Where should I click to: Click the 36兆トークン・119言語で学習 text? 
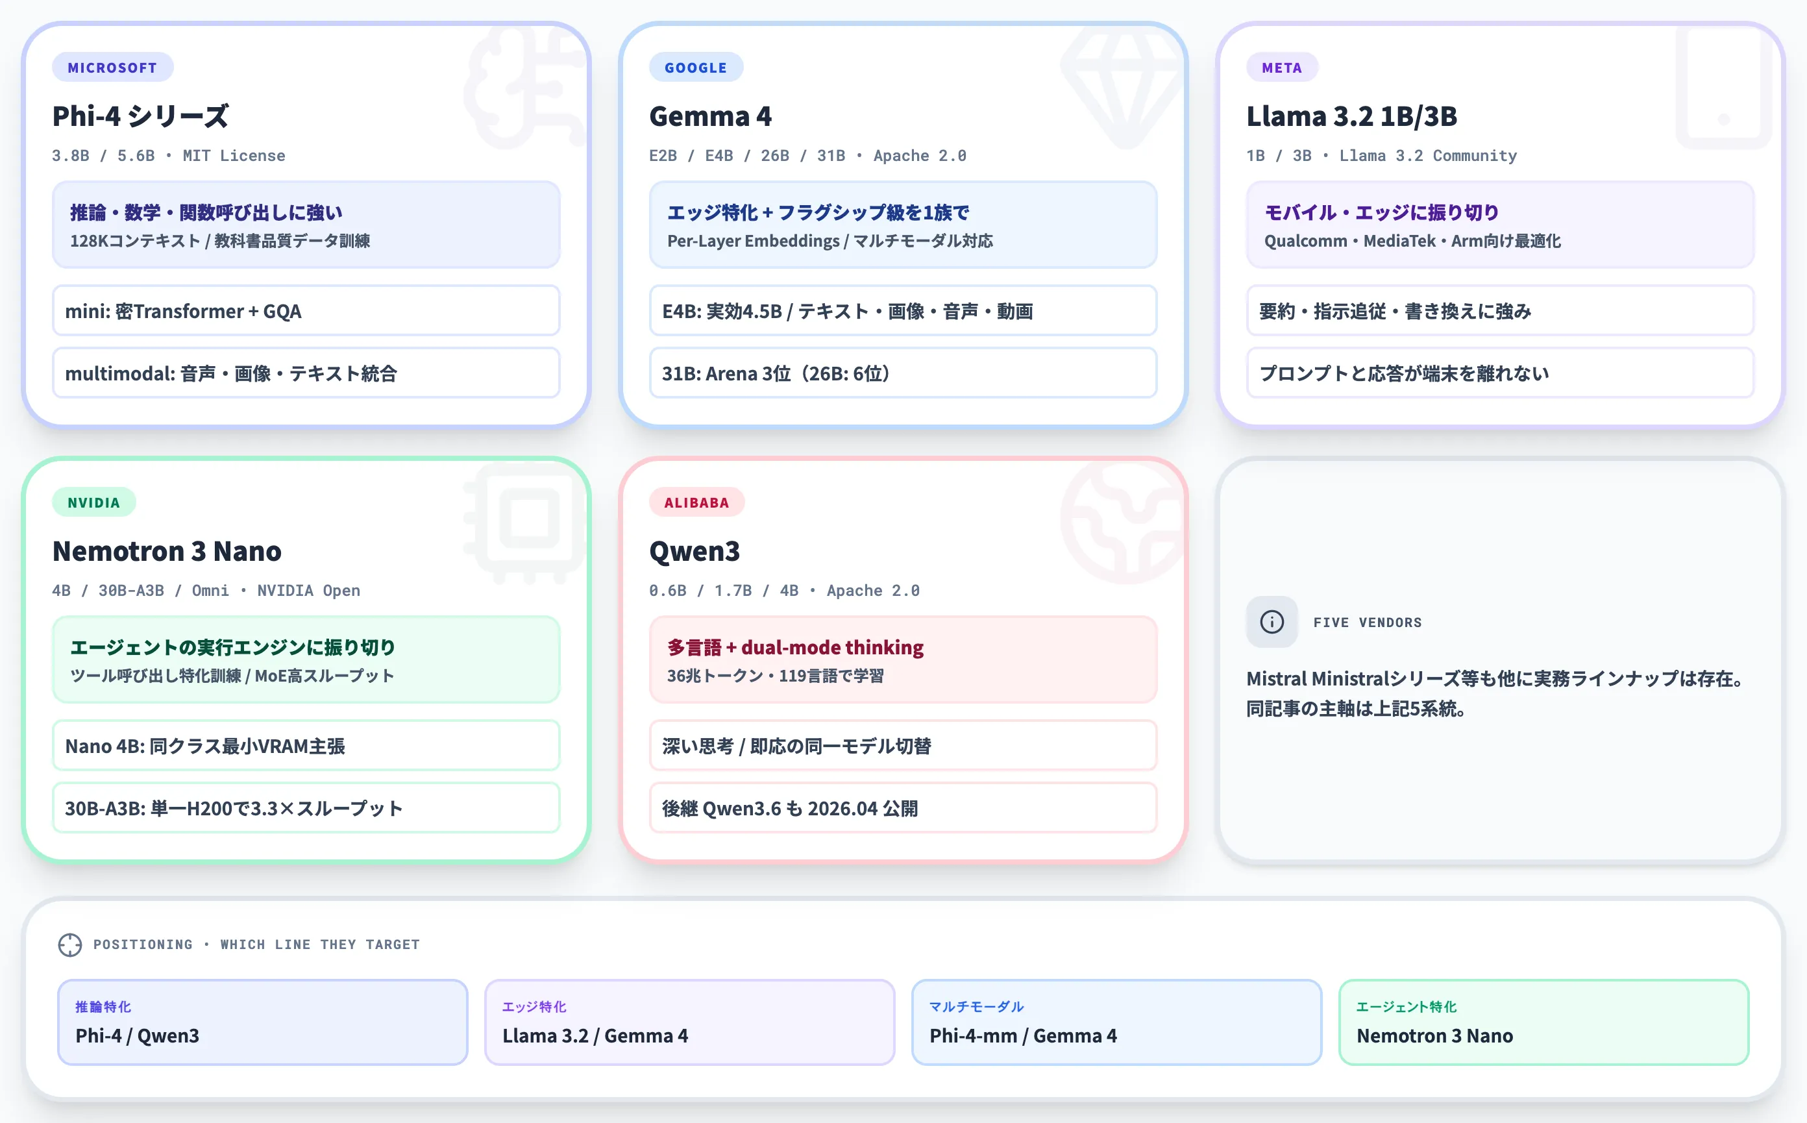click(x=776, y=676)
